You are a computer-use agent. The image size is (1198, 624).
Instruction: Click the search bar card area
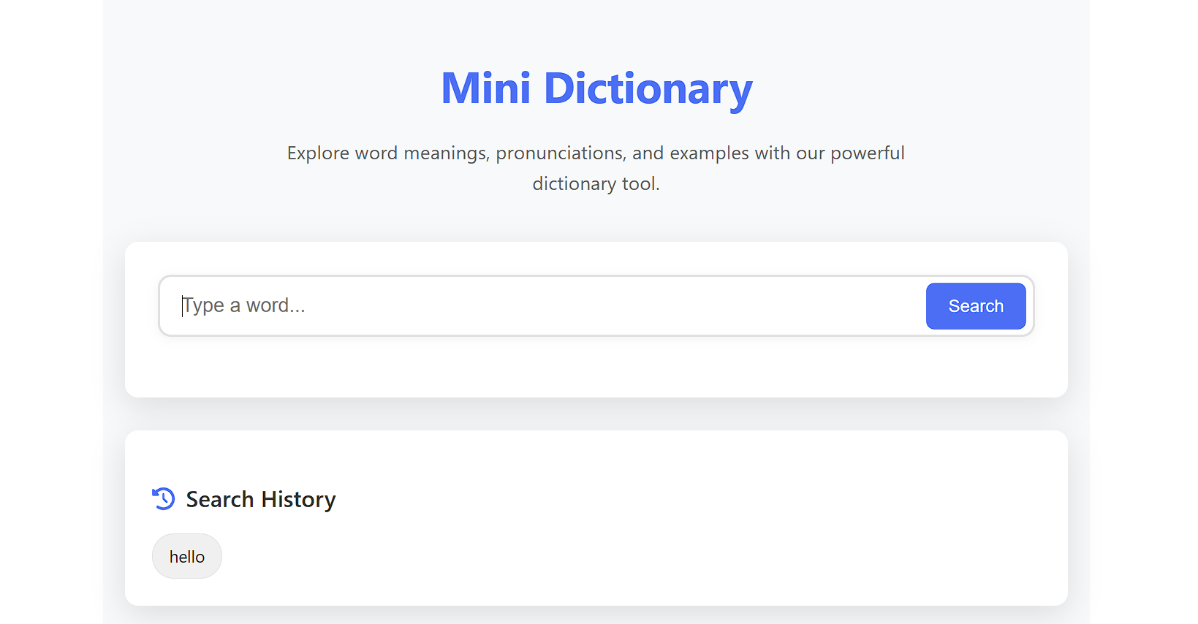pos(596,365)
